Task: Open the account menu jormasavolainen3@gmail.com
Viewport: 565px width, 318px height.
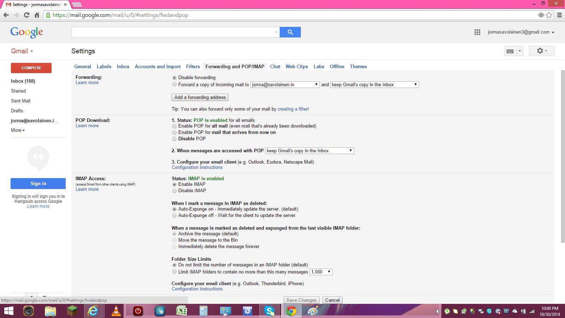Action: coord(521,32)
